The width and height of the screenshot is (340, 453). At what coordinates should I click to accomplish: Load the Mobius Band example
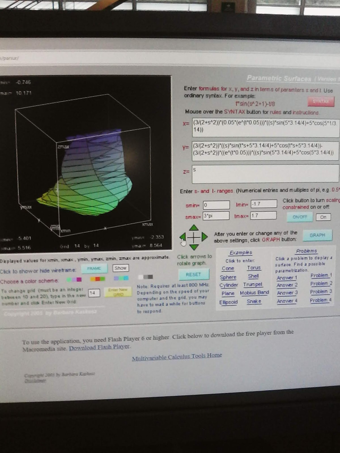click(254, 293)
